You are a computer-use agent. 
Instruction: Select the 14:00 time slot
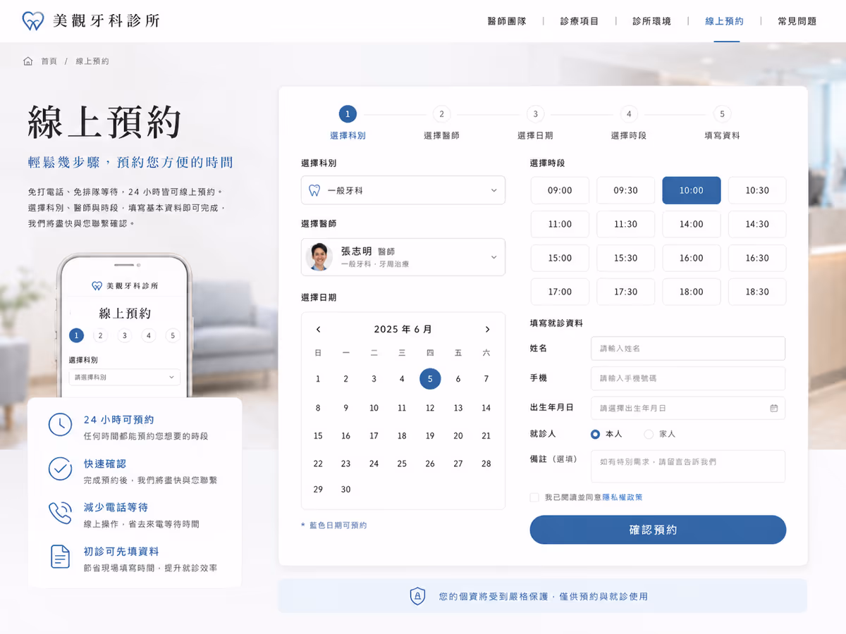coord(692,224)
